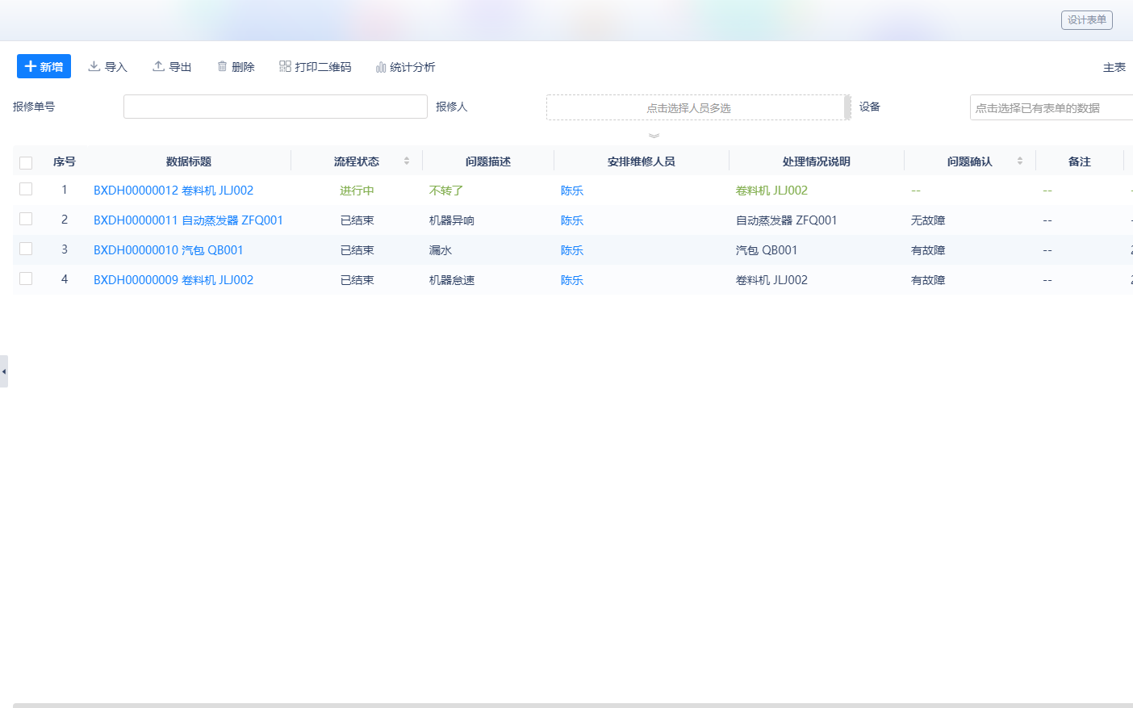Image resolution: width=1133 pixels, height=708 pixels.
Task: Click the 问题描述 column header
Action: click(488, 161)
